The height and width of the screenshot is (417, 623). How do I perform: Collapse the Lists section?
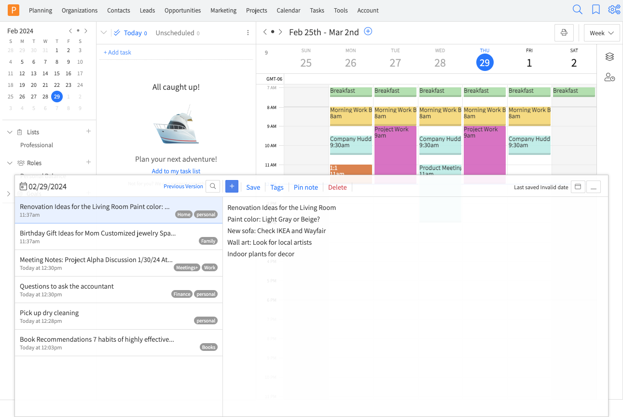tap(10, 132)
